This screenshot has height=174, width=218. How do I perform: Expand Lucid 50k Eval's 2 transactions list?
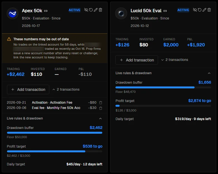[175, 60]
